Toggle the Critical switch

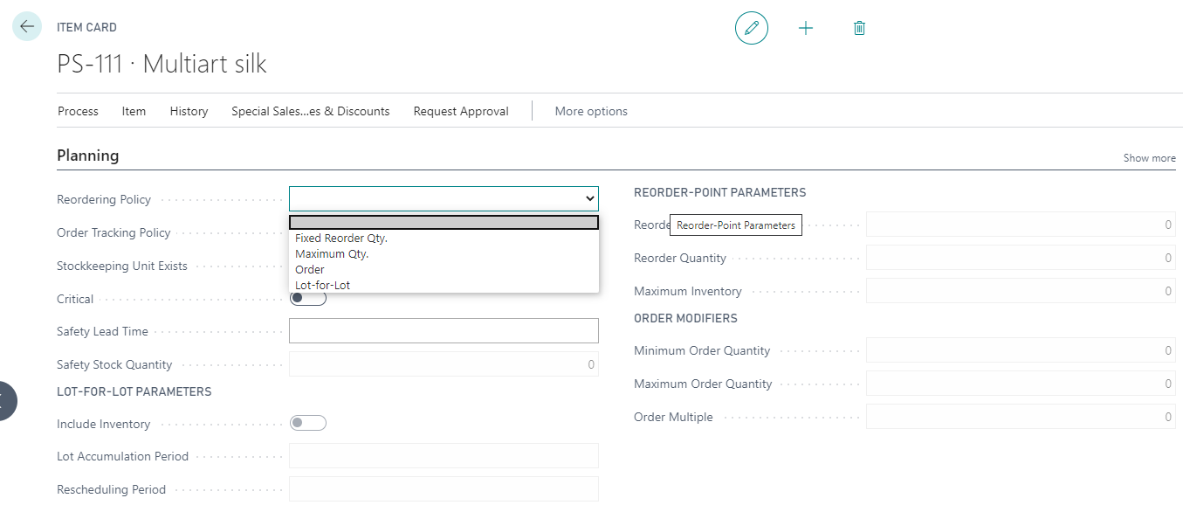307,299
